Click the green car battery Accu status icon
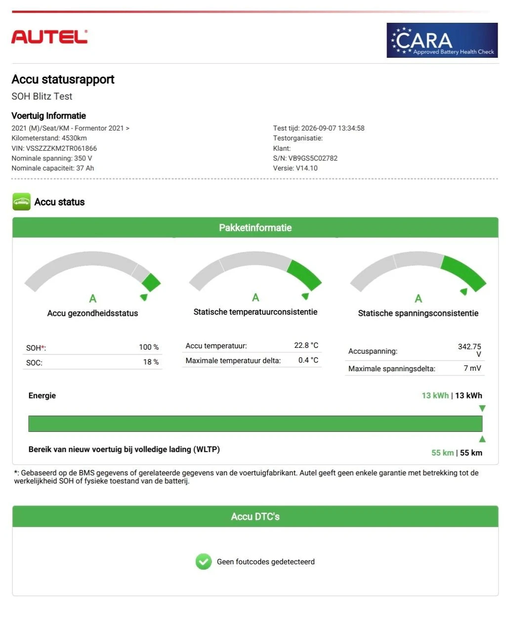Viewport: 506px width, 636px height. (21, 202)
